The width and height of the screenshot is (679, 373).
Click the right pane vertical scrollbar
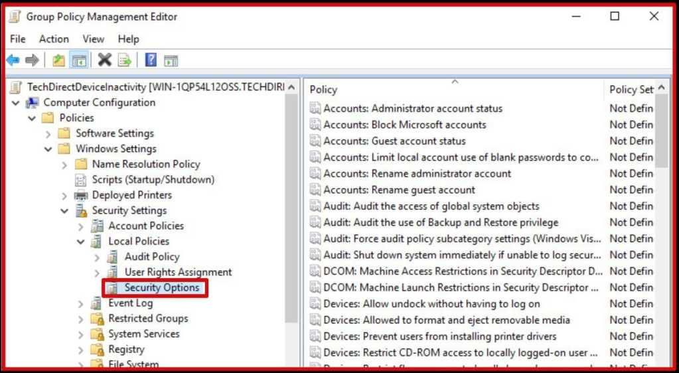(661, 232)
